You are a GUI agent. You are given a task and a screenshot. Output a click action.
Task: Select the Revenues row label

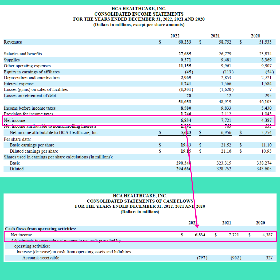[13, 42]
